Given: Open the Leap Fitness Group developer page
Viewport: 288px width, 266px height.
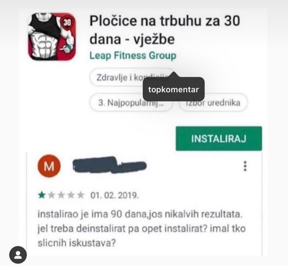Looking at the screenshot, I should [x=133, y=56].
